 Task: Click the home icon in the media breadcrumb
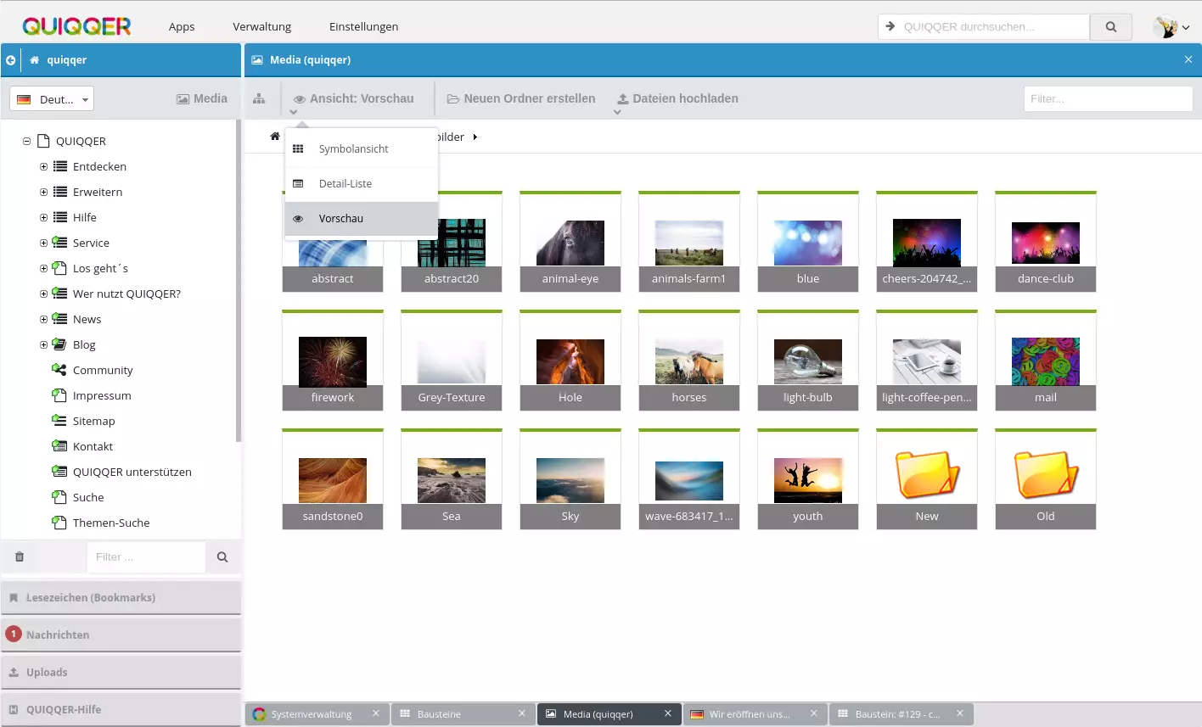point(275,137)
